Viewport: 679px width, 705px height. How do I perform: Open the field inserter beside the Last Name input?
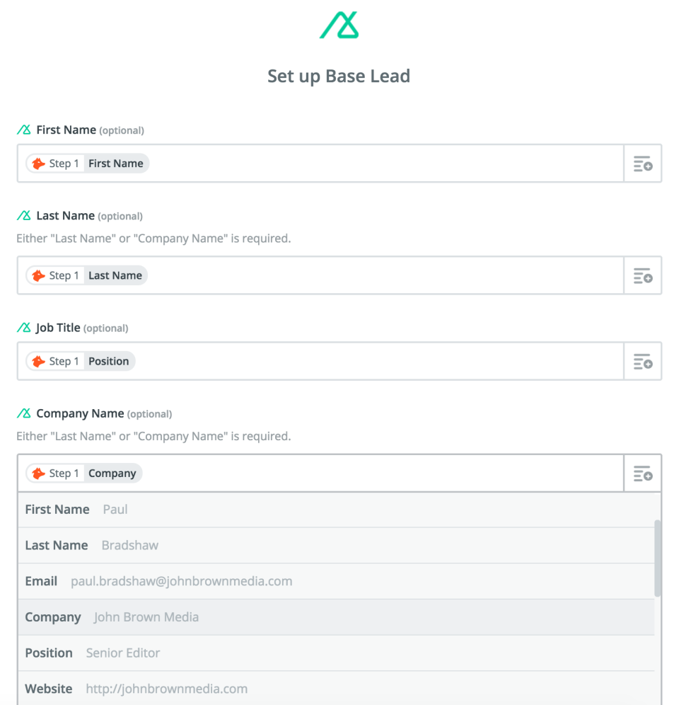pos(642,275)
